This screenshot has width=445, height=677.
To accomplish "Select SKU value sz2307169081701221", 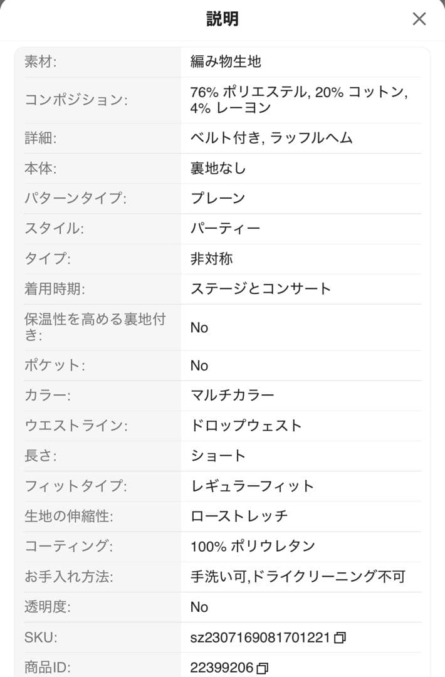I will (x=260, y=638).
